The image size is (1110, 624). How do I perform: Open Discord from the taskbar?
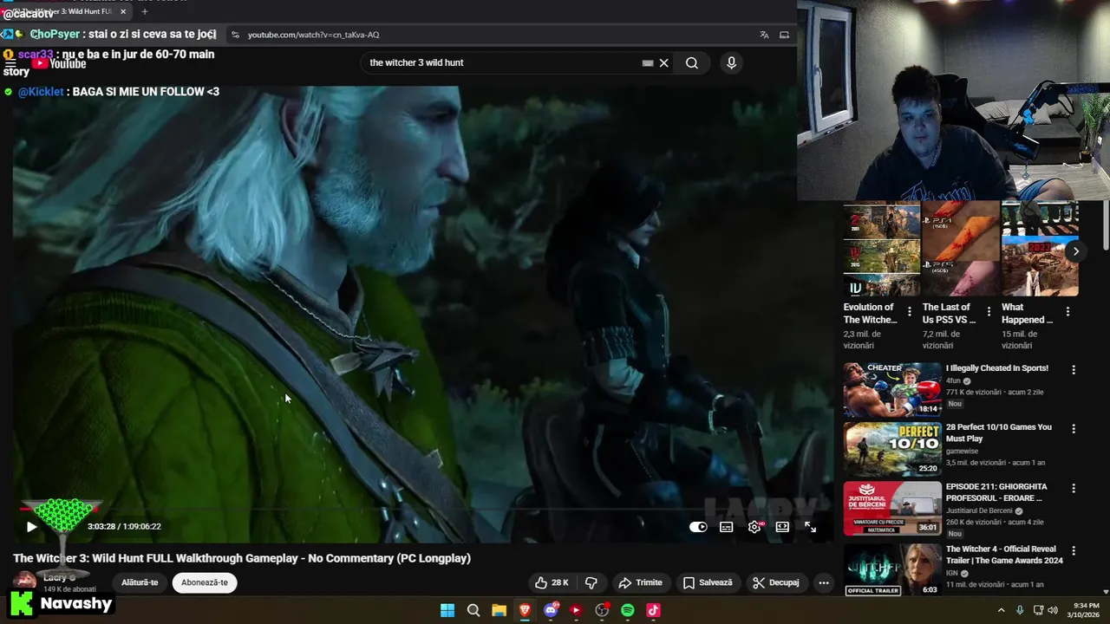pos(551,610)
